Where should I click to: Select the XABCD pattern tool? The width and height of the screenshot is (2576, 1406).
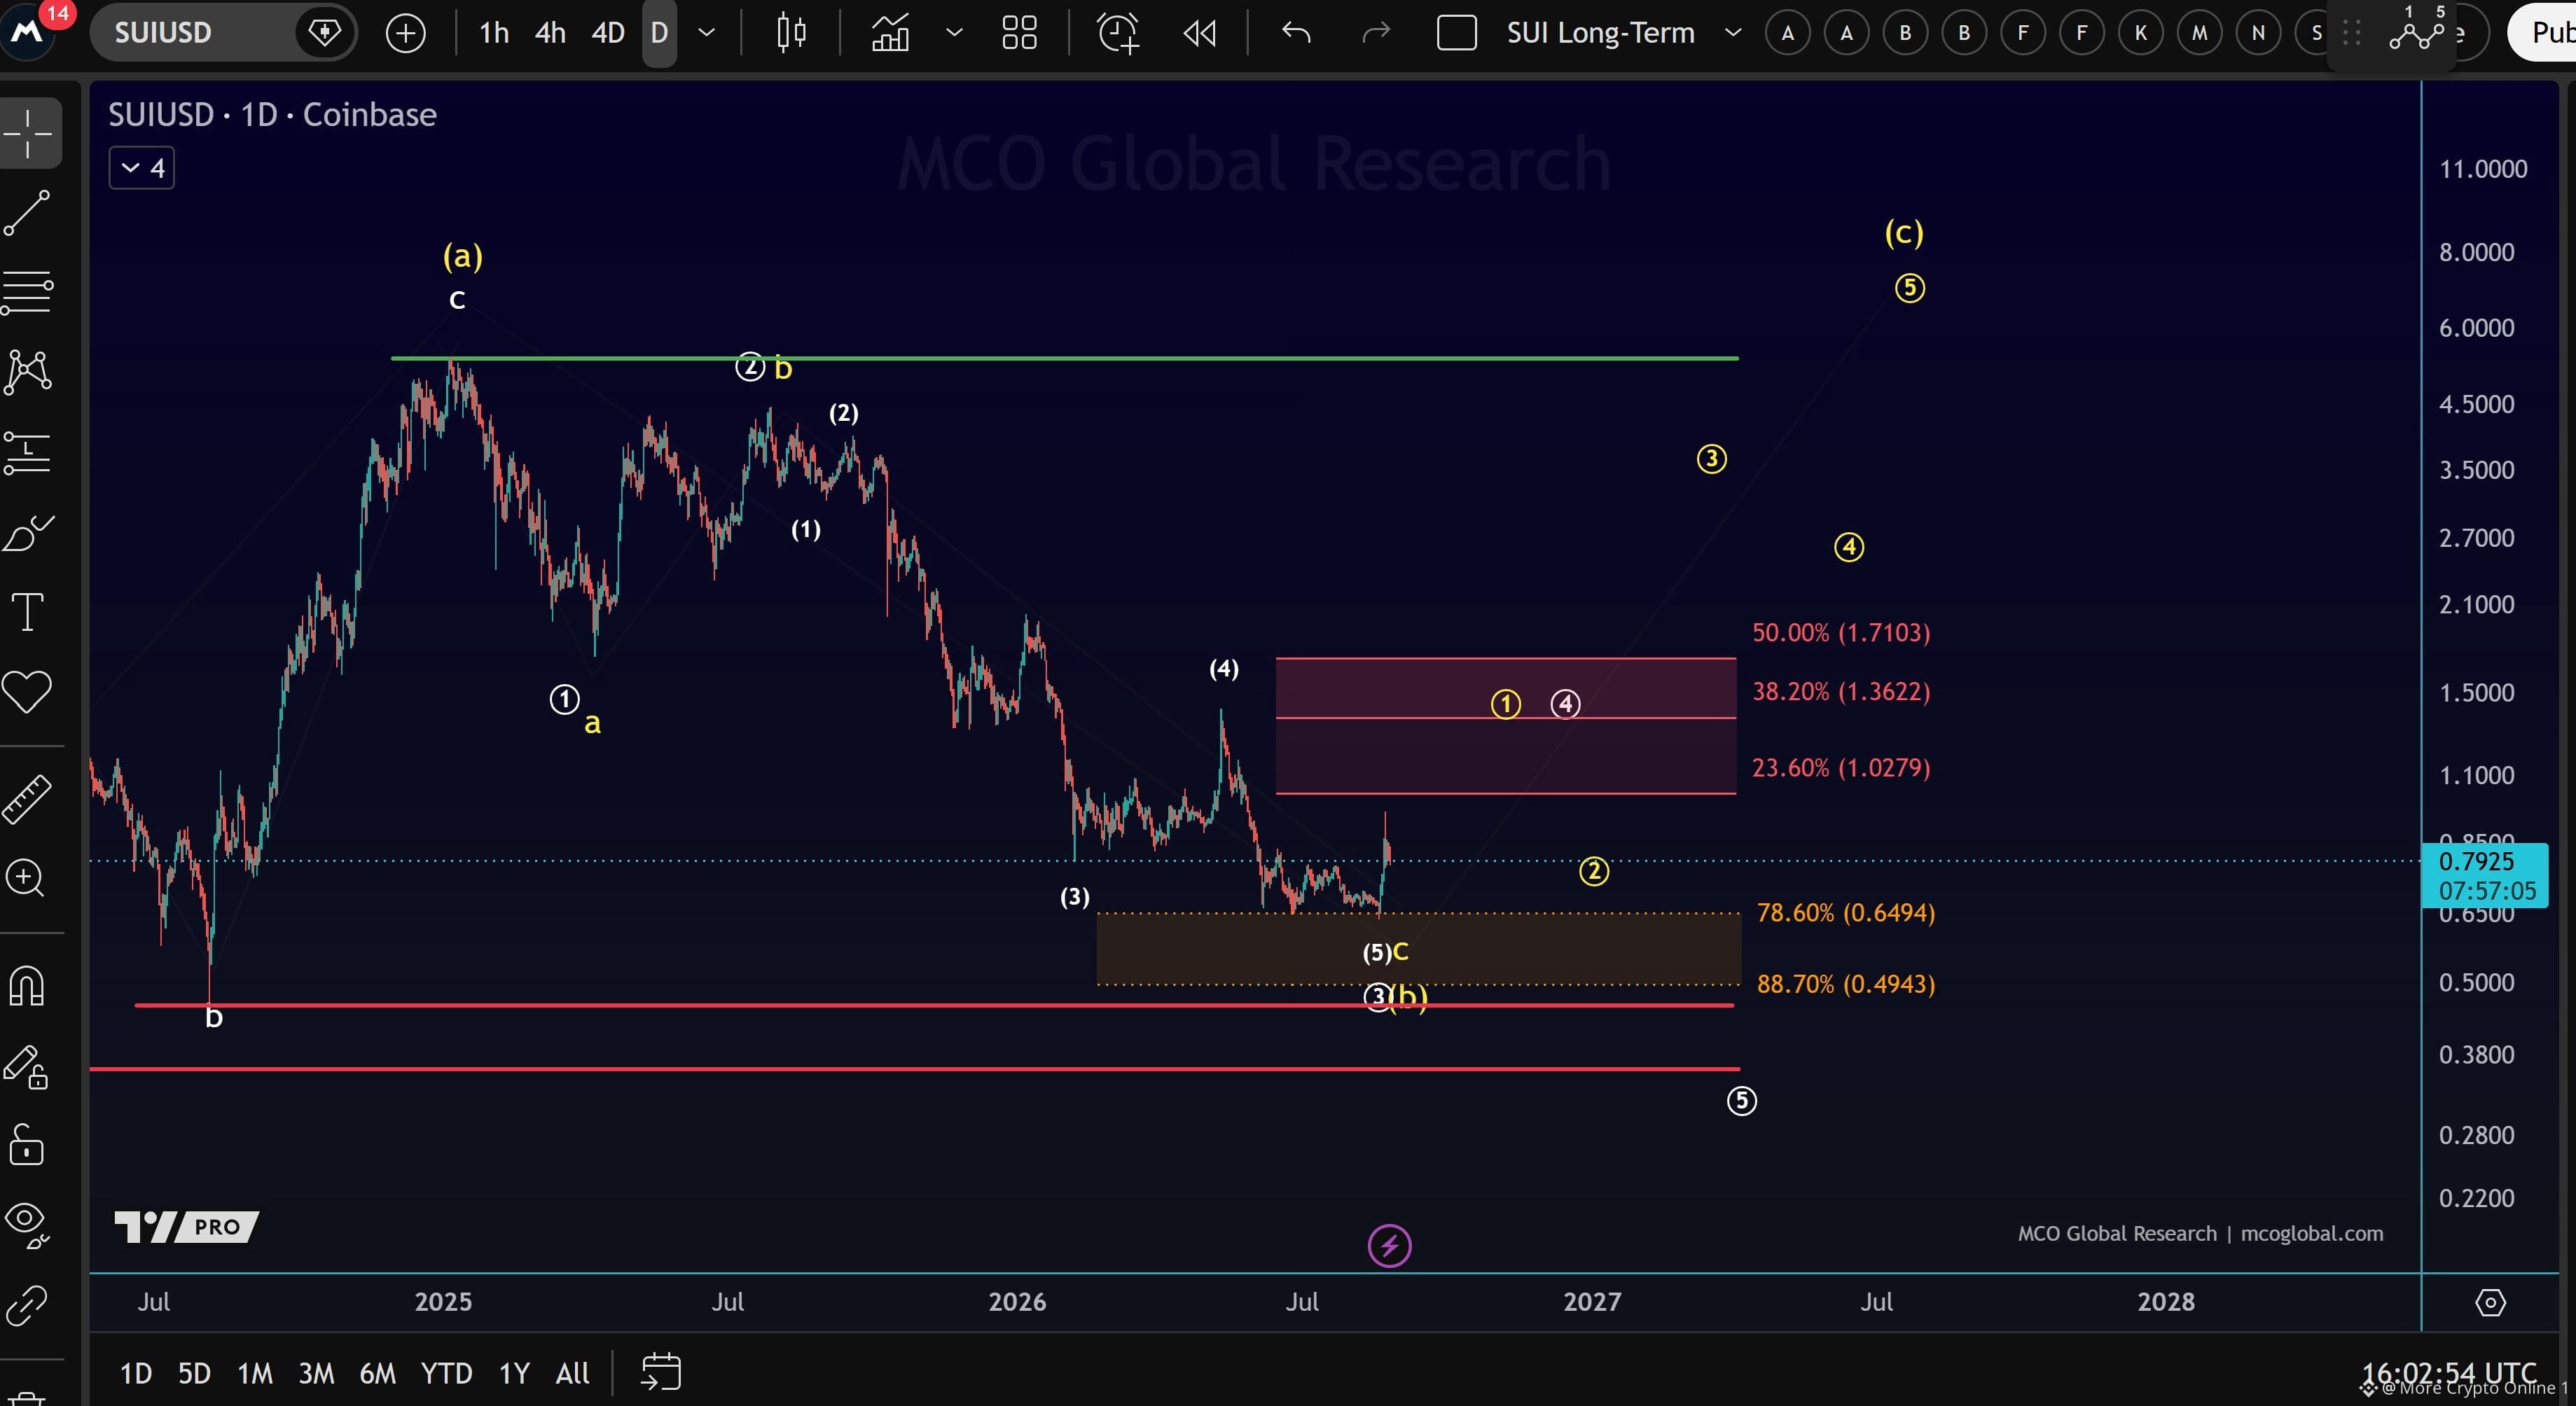[28, 372]
